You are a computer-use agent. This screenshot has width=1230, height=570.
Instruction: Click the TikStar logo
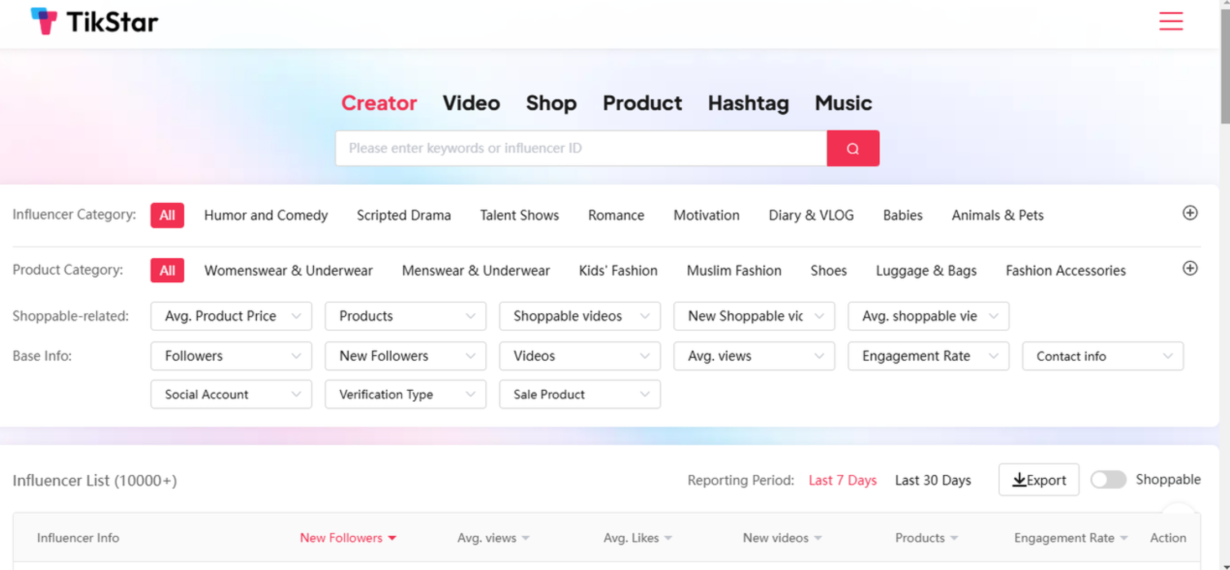click(x=94, y=21)
